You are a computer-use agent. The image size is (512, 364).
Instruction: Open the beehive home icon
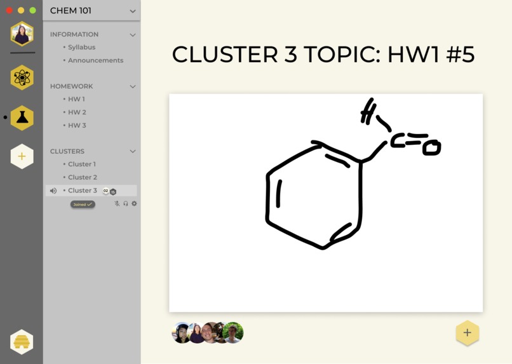pos(22,342)
